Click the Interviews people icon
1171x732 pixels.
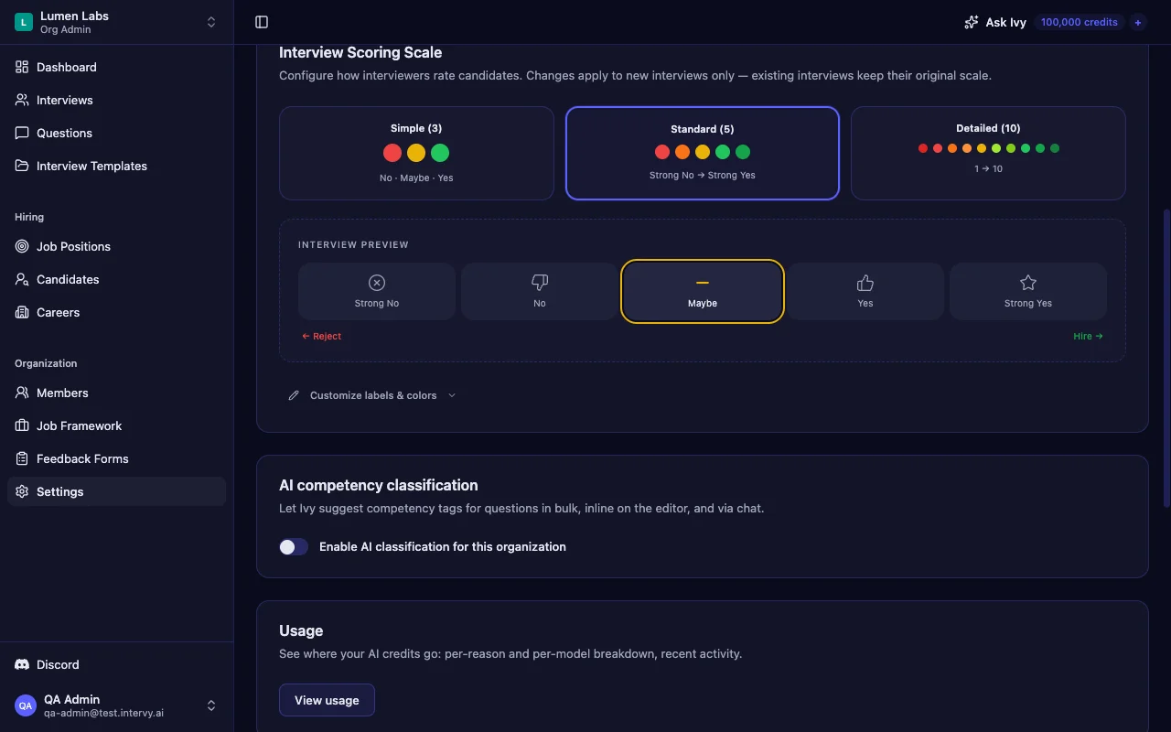point(22,100)
